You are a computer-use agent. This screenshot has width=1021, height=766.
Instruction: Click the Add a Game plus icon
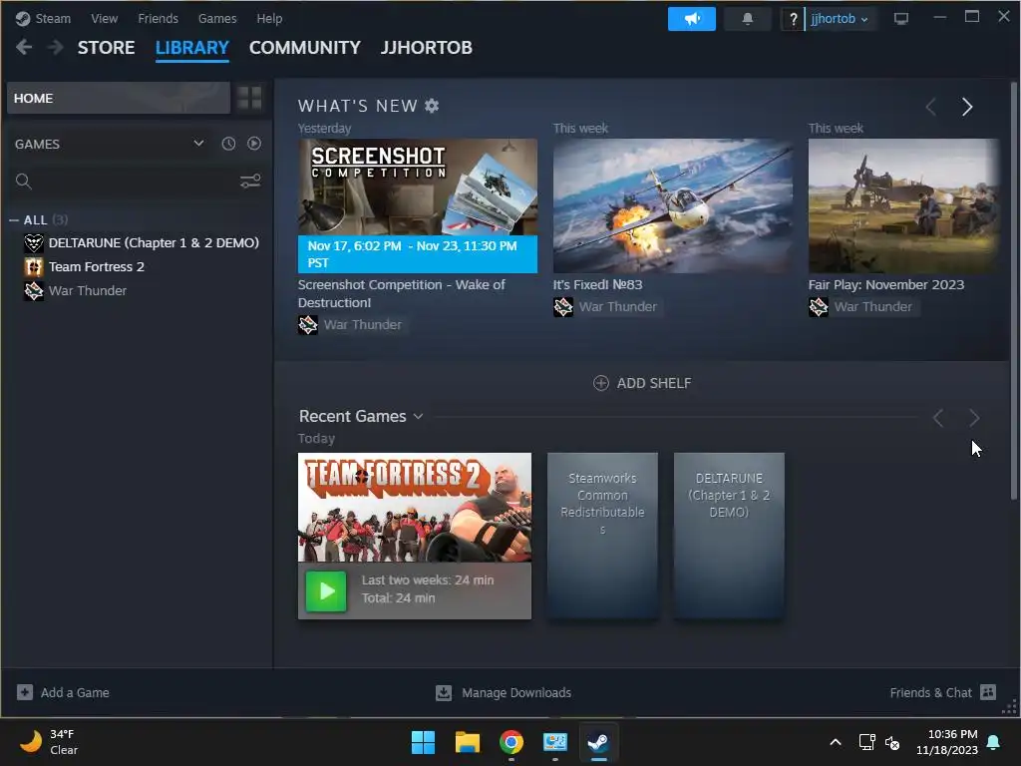click(x=25, y=692)
